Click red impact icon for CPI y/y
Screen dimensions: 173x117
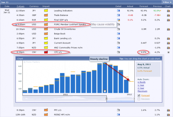[x=46, y=52]
